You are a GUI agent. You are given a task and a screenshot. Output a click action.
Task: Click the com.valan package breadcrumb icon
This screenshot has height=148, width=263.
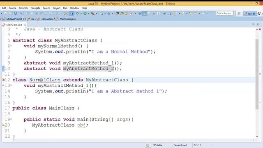click(39, 19)
